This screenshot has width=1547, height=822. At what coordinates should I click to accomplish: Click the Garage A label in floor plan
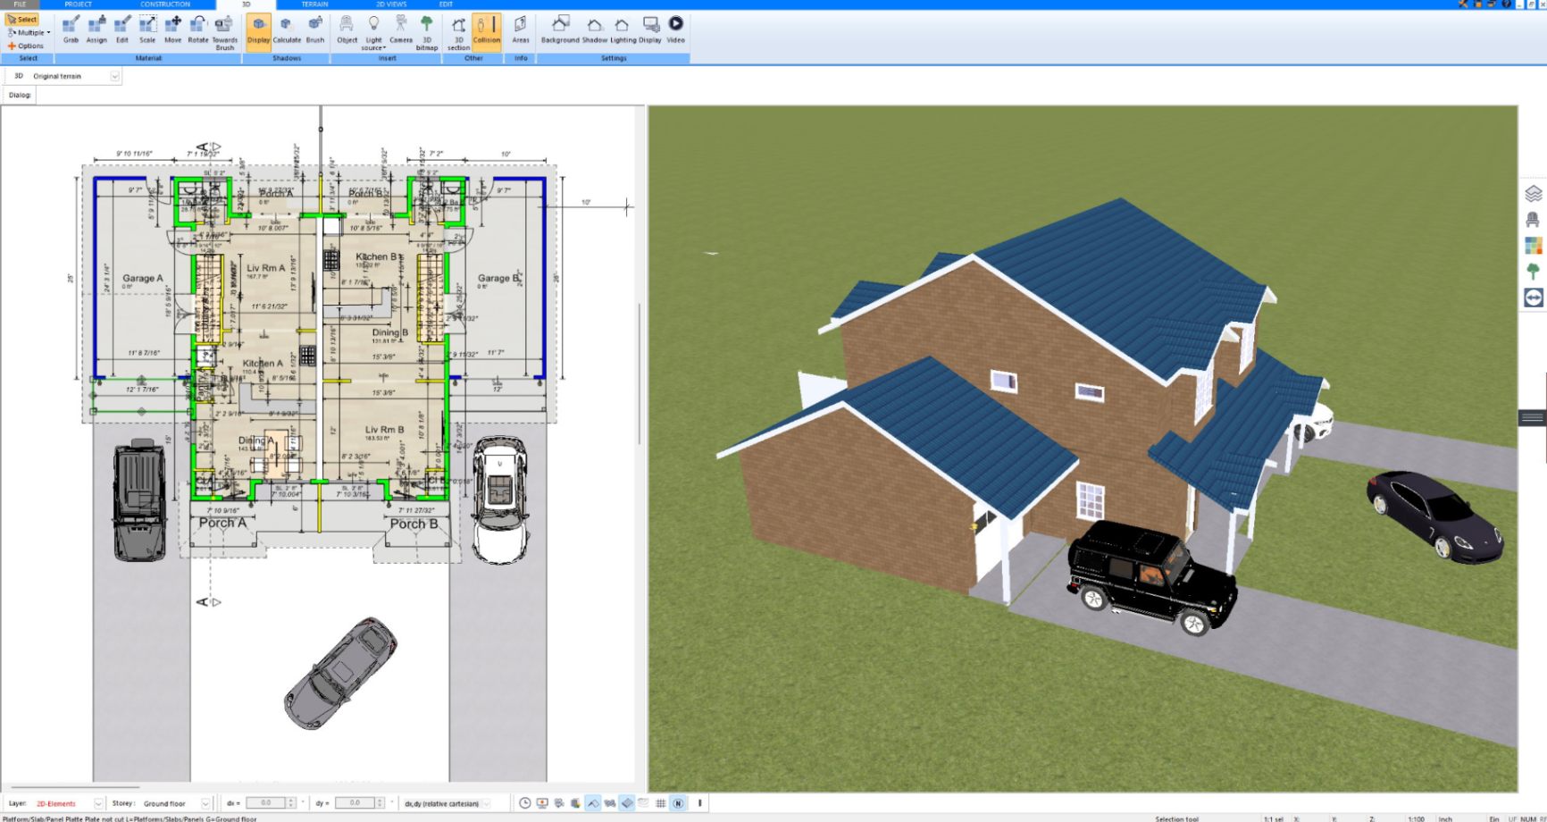[143, 278]
